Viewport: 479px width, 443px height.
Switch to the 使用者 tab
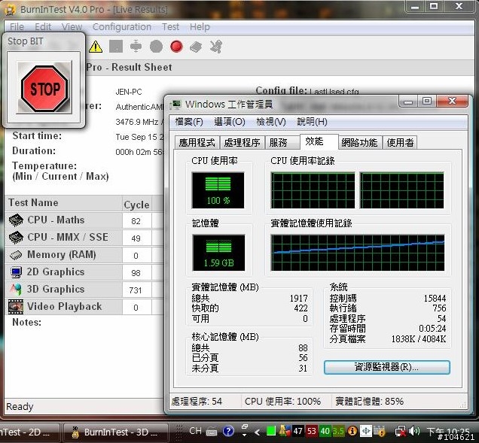[400, 142]
